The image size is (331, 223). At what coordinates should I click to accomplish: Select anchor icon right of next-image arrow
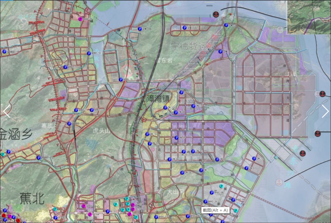tap(322, 94)
